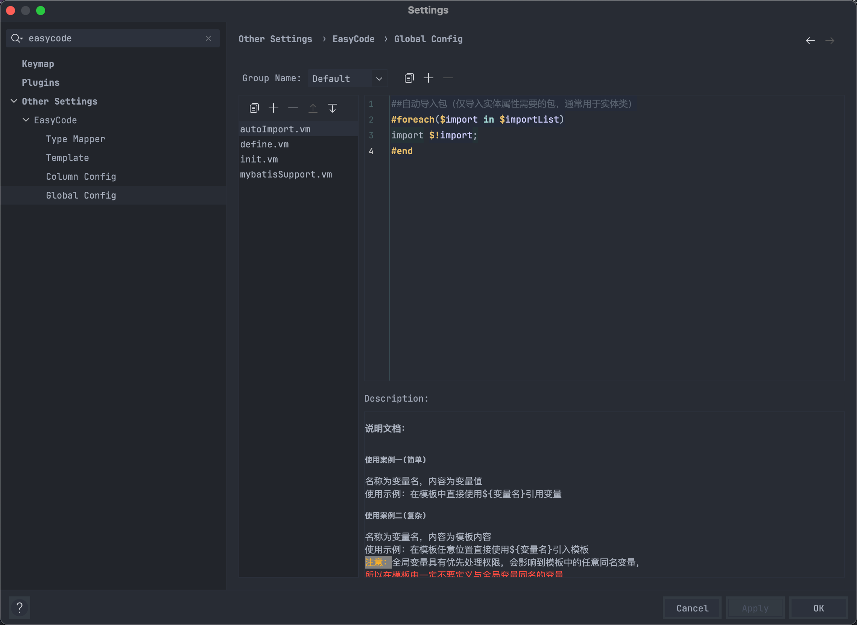
Task: Copy the current group icon
Action: click(409, 78)
